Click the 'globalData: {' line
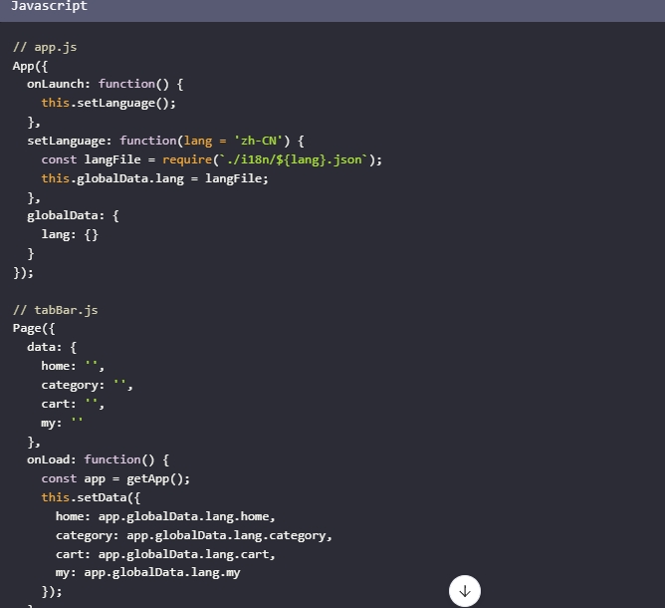The height and width of the screenshot is (608, 665). (x=73, y=215)
